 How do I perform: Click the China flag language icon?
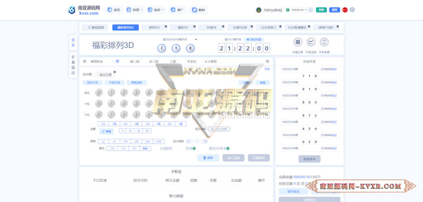(x=345, y=10)
